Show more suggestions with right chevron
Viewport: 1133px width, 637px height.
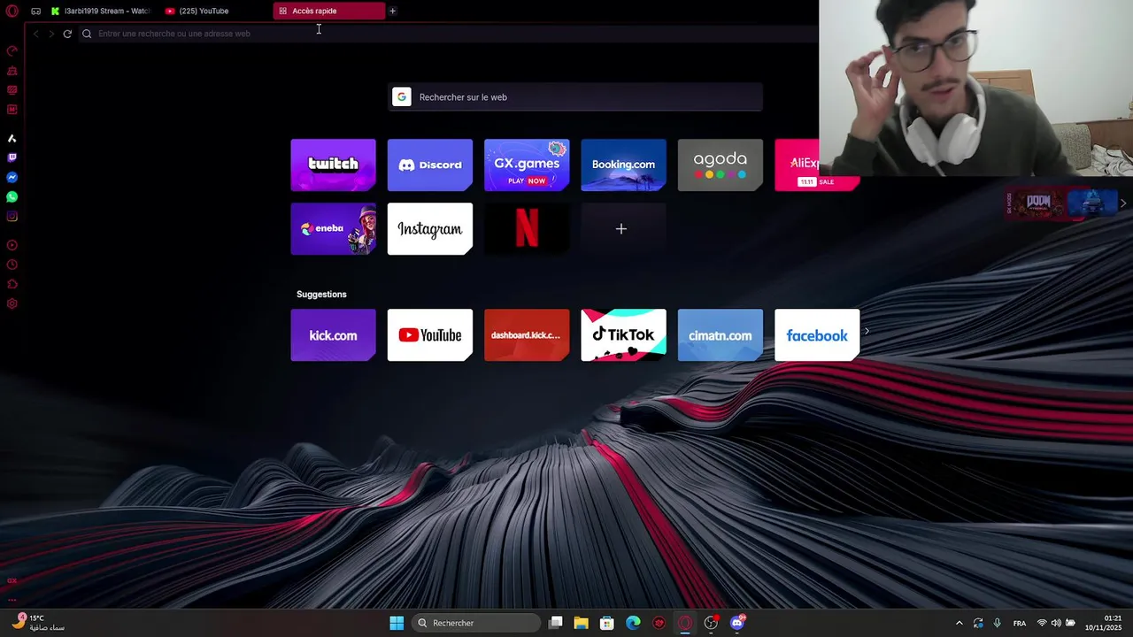coord(867,332)
